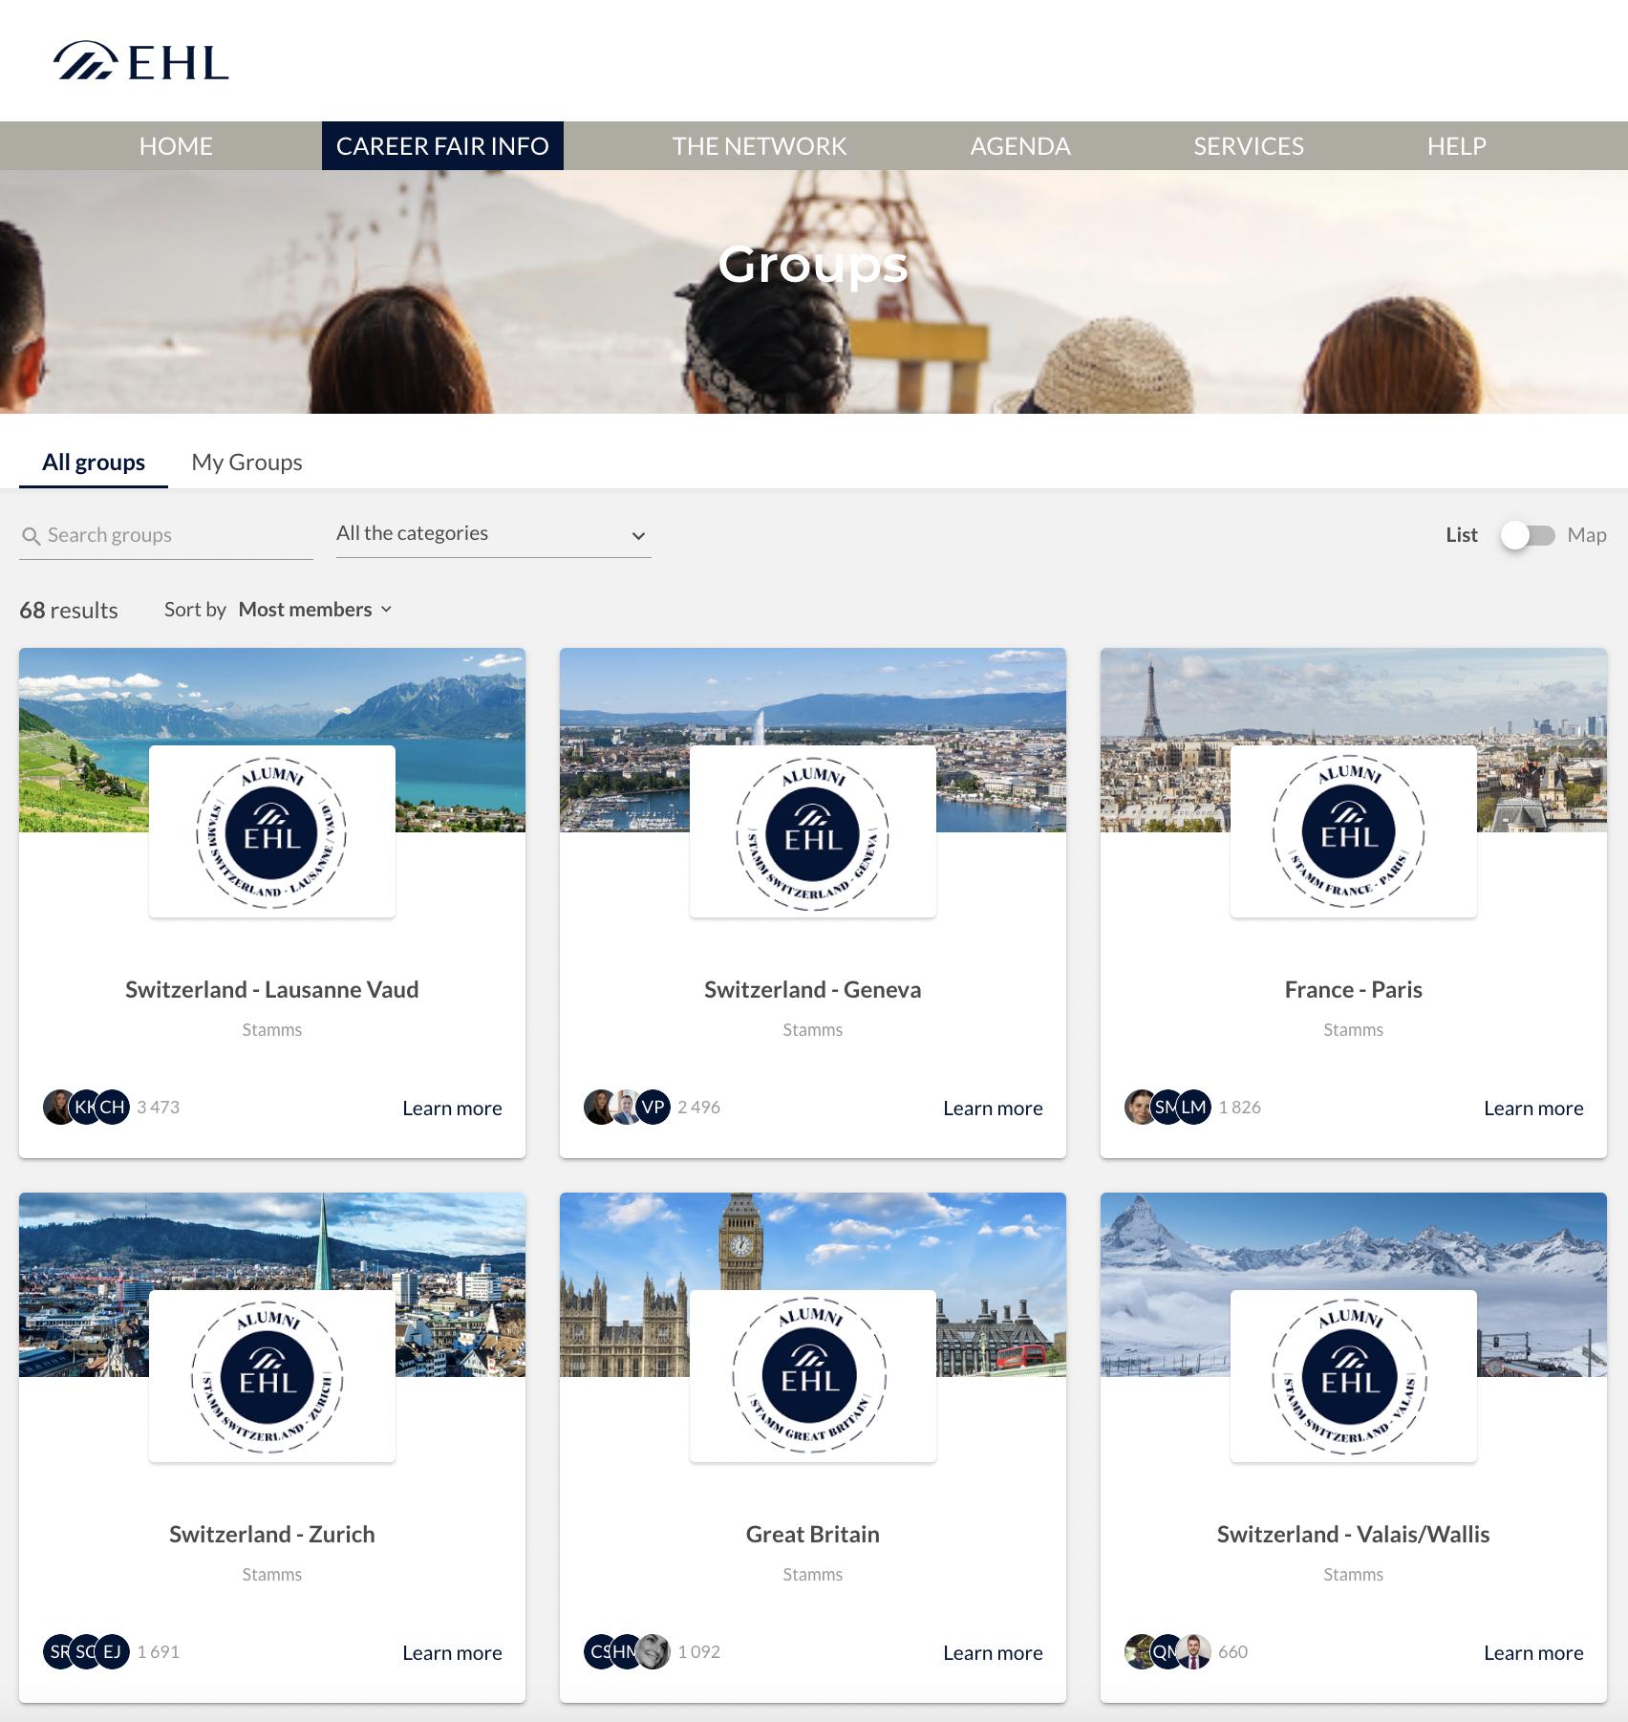Open the HOME menu item
This screenshot has height=1722, width=1628.
click(176, 146)
